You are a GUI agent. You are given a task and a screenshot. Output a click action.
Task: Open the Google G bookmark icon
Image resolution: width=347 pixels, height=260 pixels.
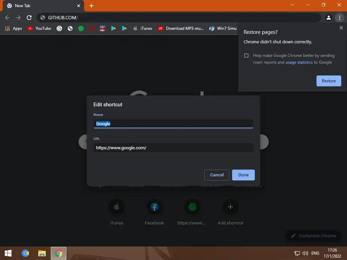coord(59,28)
